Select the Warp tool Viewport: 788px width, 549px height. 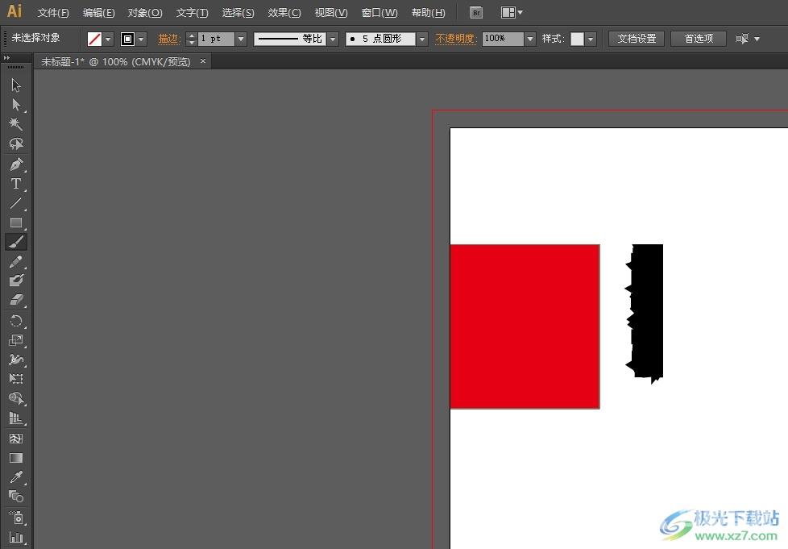pos(16,360)
